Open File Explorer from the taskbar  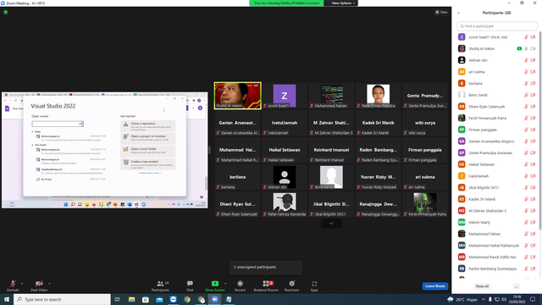point(132,299)
